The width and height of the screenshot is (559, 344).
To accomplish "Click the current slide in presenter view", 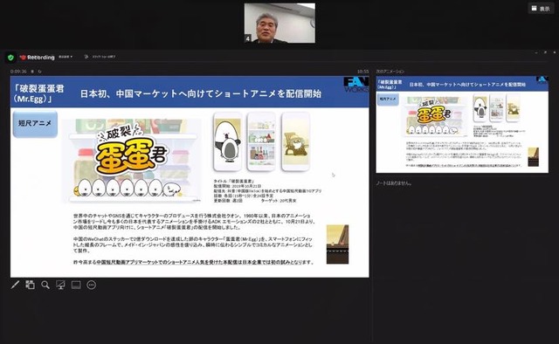I will point(190,176).
